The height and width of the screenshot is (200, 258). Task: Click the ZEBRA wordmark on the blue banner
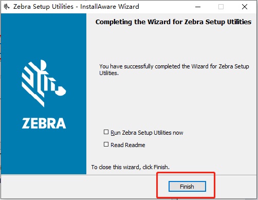tap(44, 123)
